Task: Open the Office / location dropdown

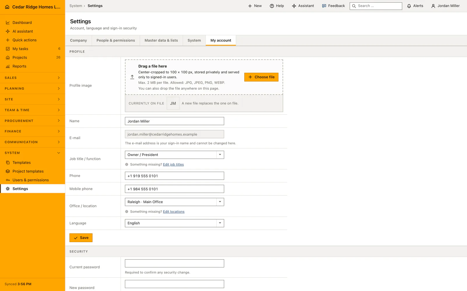Action: 174,202
